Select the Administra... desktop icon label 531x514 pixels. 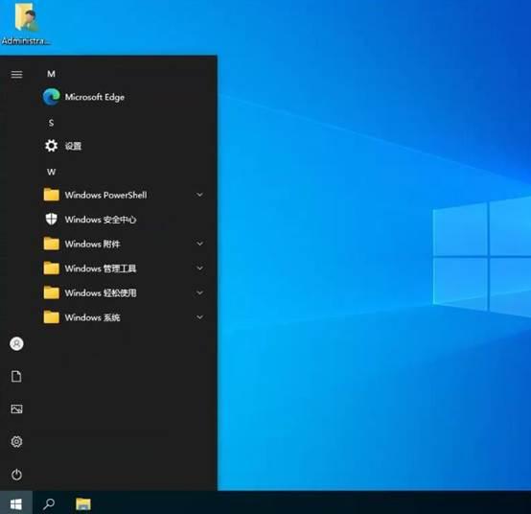tap(26, 41)
